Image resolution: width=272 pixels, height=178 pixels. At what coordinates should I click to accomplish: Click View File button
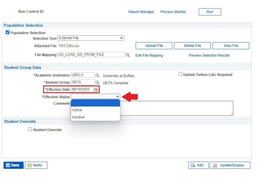(231, 46)
